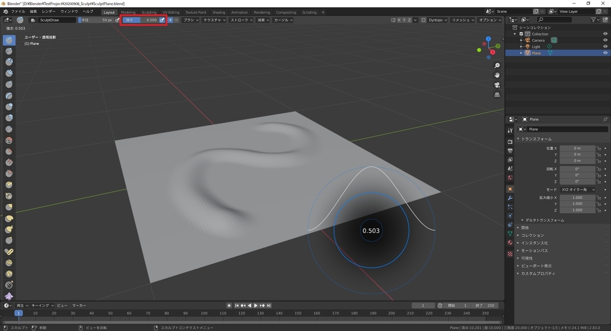Open the Physics properties tab
The image size is (611, 331).
pyautogui.click(x=510, y=215)
